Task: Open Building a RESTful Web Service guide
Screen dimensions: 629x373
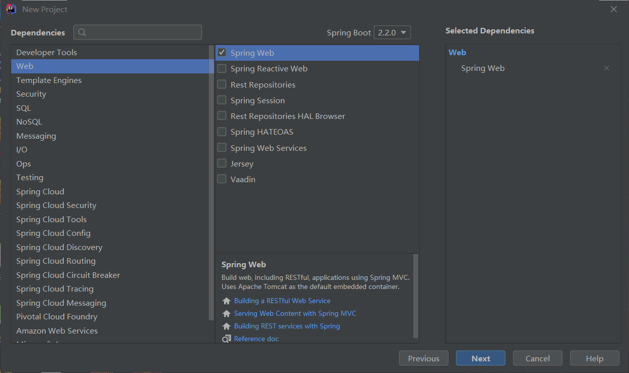Action: click(x=282, y=301)
